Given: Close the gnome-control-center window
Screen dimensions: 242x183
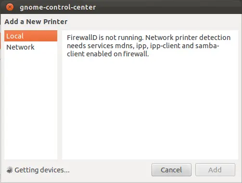Looking at the screenshot, I should (10, 7).
